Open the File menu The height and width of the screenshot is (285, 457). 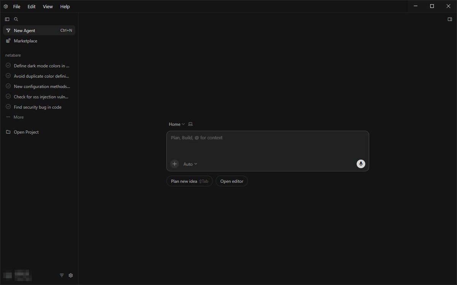point(17,6)
